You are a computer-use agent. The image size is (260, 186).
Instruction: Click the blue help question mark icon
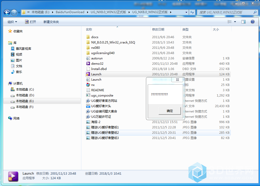coord(253,22)
